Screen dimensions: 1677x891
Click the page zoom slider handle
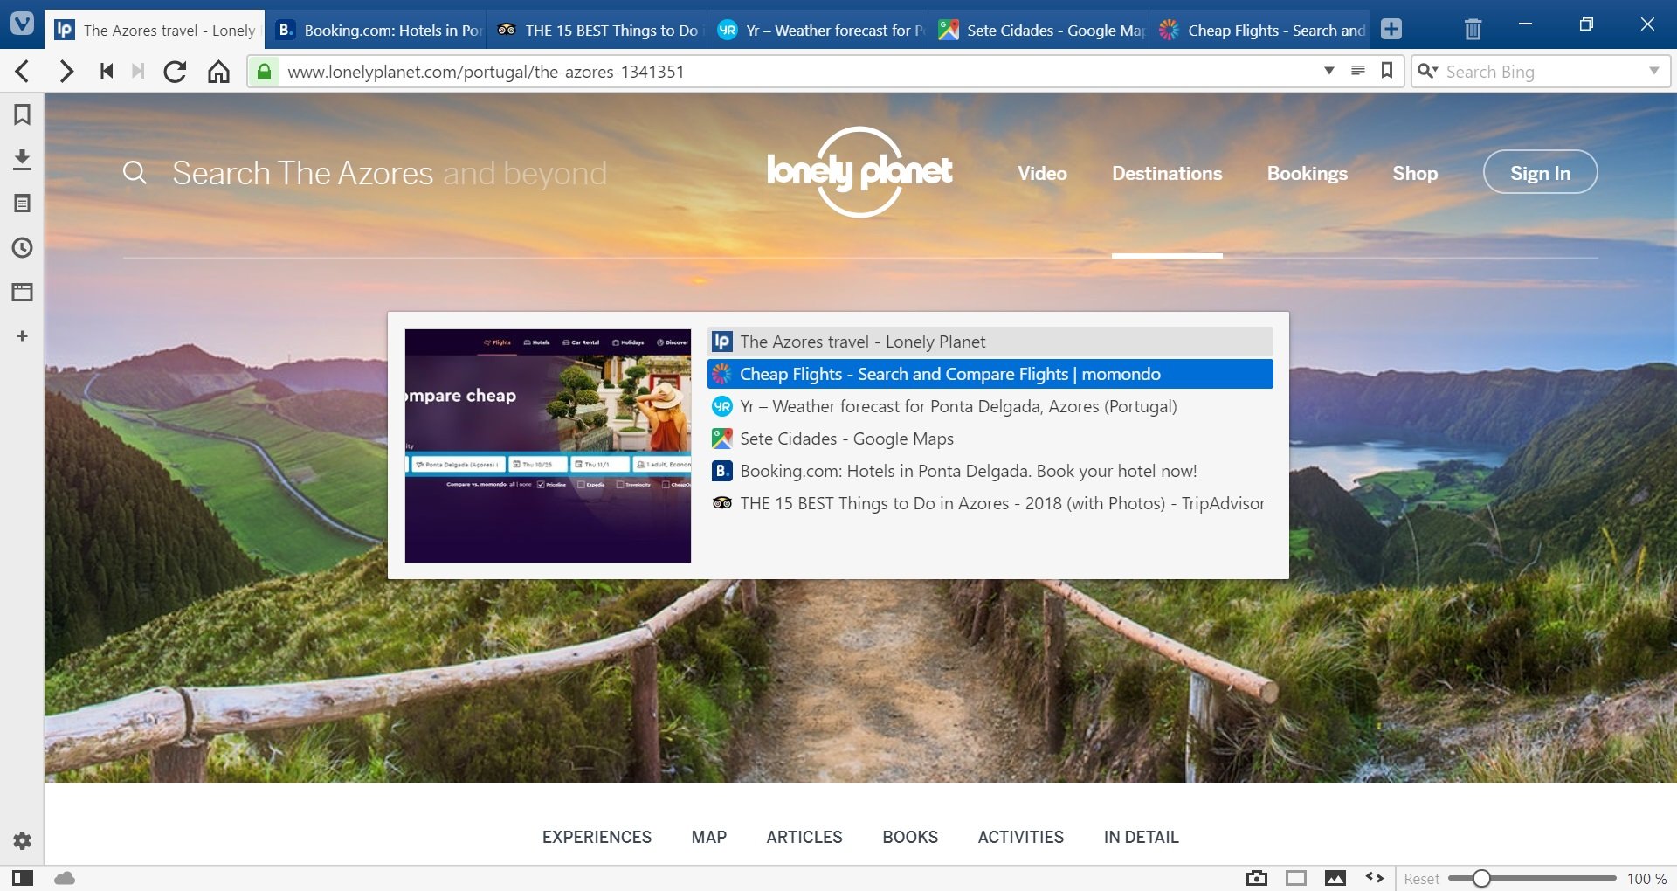(x=1481, y=878)
